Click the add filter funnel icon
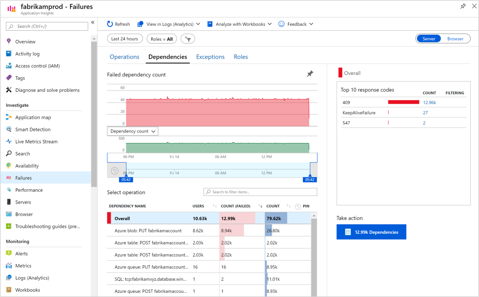Screen dimensions: 479x297 (188, 39)
